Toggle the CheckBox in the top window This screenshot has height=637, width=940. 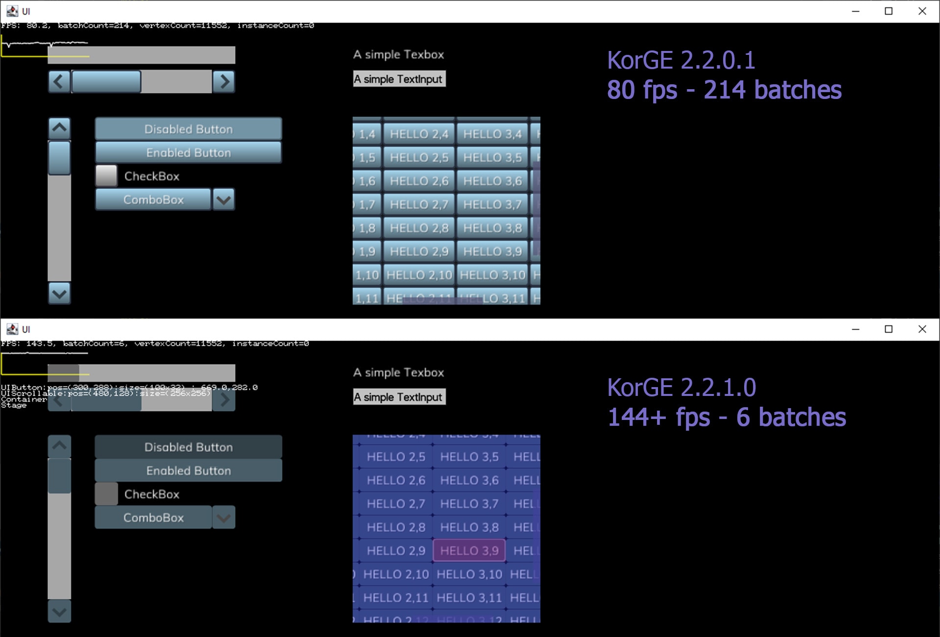click(106, 175)
